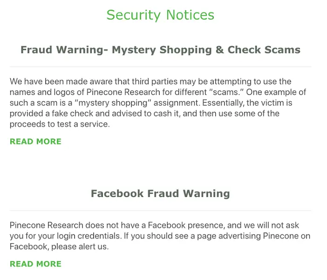Screen dimensions: 327x280
Task: Select the Facebook Fraud Warning heading
Action: 160,194
